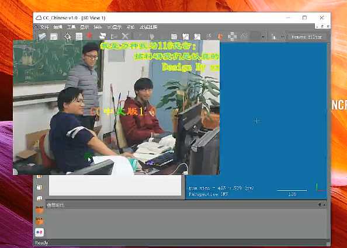
Task: Click the lower white cube sidebar icon
Action: click(x=39, y=198)
